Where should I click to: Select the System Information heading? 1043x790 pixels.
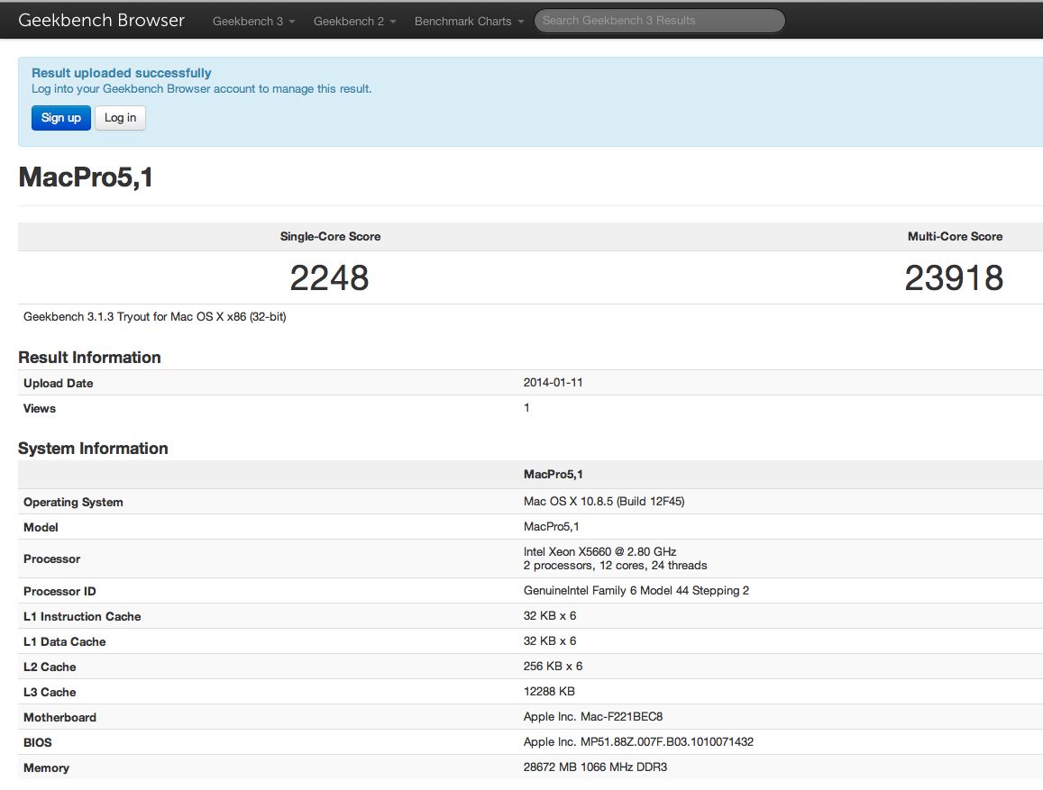(93, 449)
